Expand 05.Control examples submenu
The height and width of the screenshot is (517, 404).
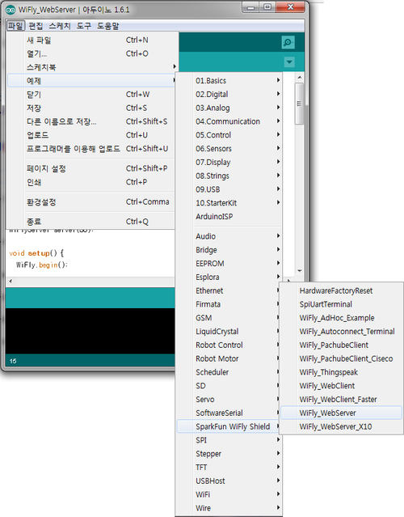[x=229, y=135]
